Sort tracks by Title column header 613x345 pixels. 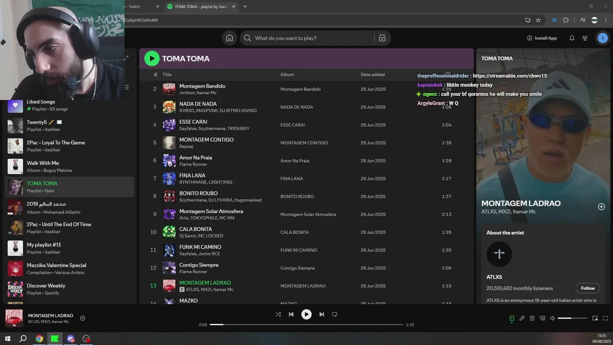tap(167, 75)
